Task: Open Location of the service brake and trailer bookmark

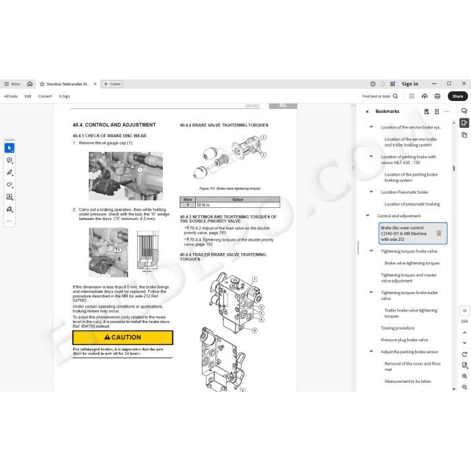Action: [x=410, y=142]
